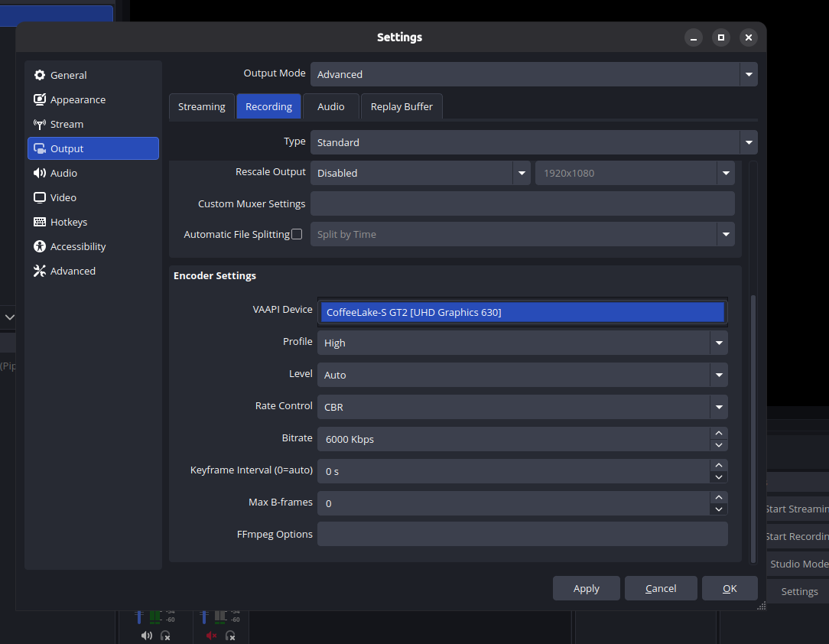Open the Accessibility settings page
This screenshot has width=829, height=644.
click(x=93, y=246)
